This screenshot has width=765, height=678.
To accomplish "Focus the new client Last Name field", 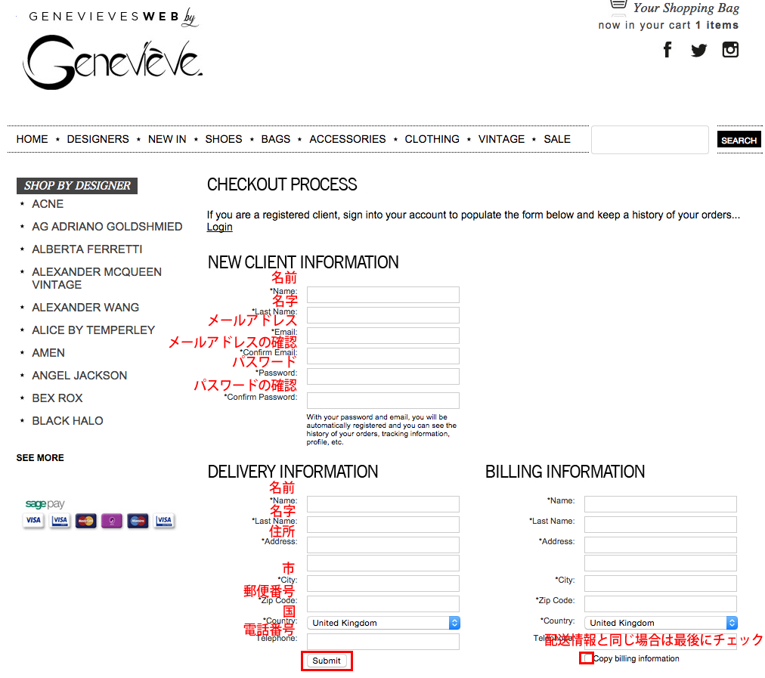I will coord(383,315).
